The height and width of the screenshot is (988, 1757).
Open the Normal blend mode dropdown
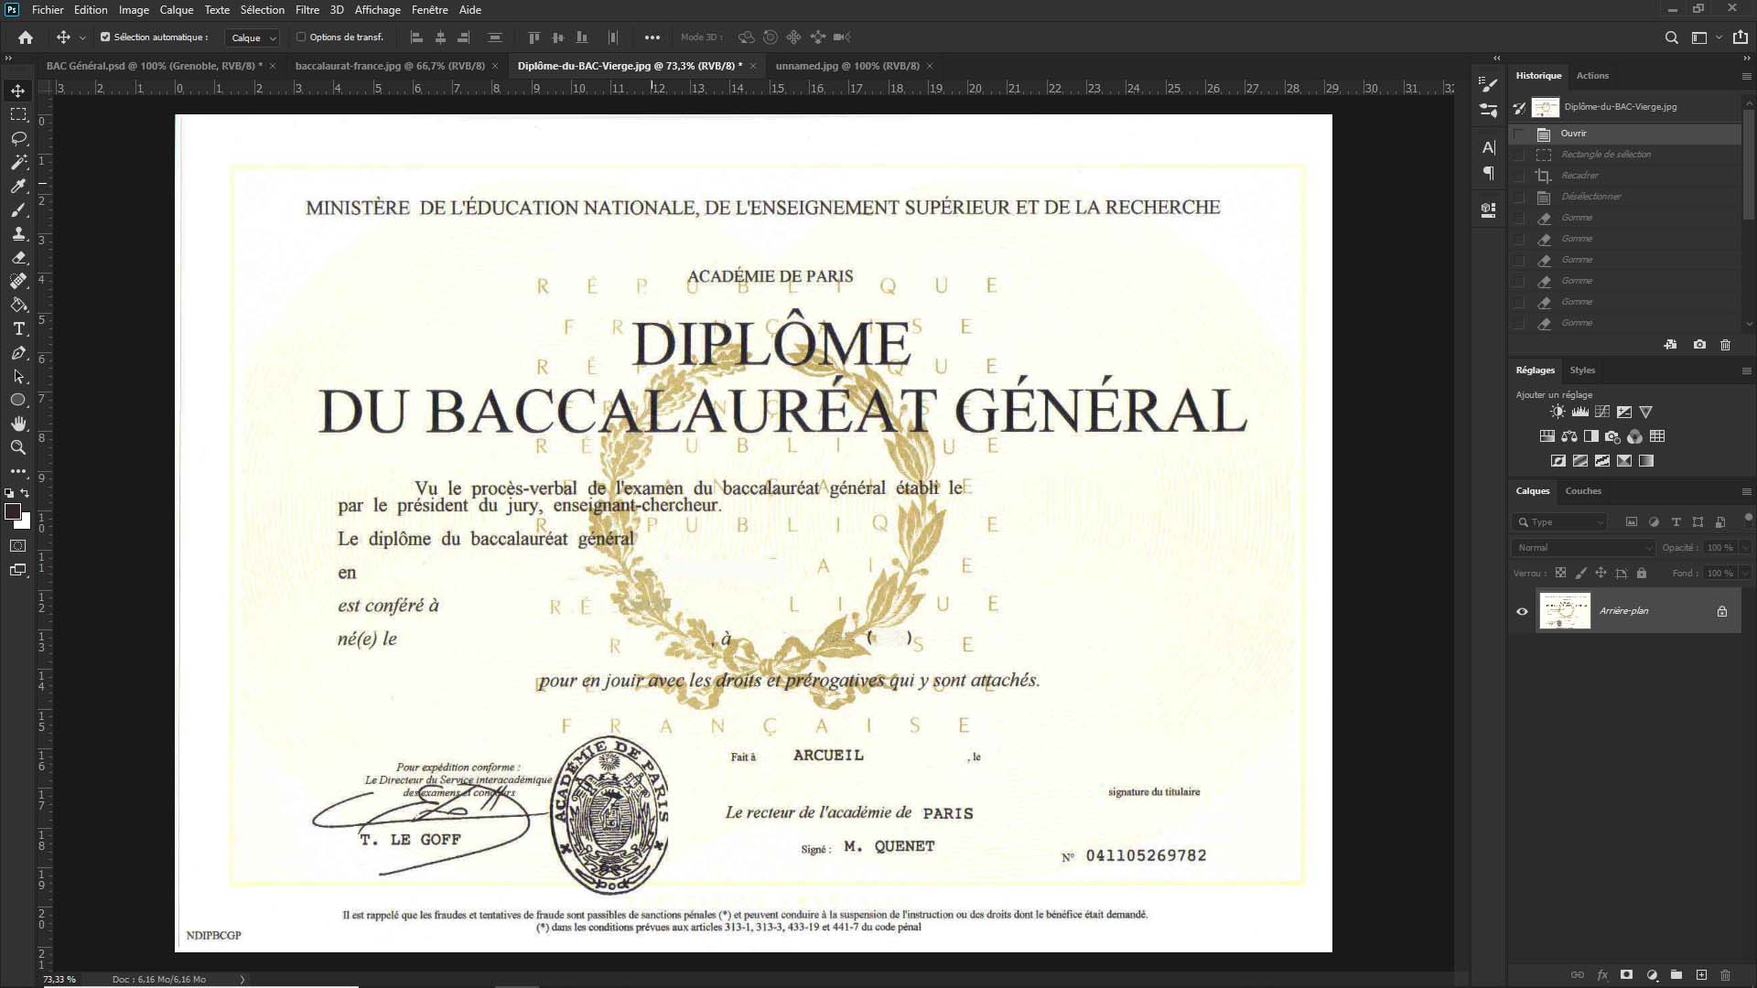[1584, 547]
